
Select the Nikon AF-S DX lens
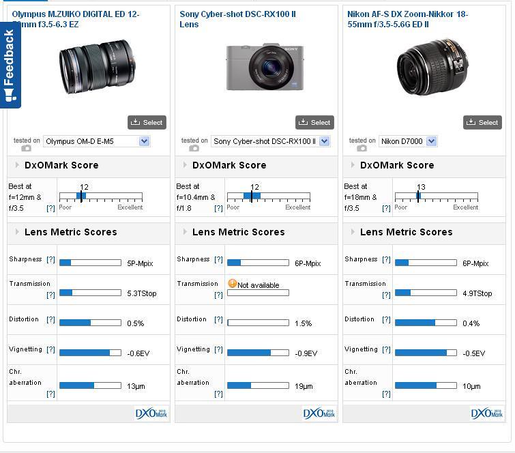point(482,123)
